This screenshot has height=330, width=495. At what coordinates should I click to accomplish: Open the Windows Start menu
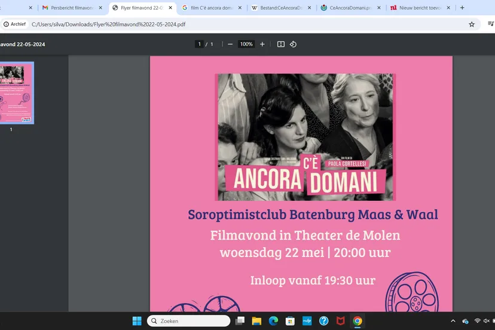(137, 321)
